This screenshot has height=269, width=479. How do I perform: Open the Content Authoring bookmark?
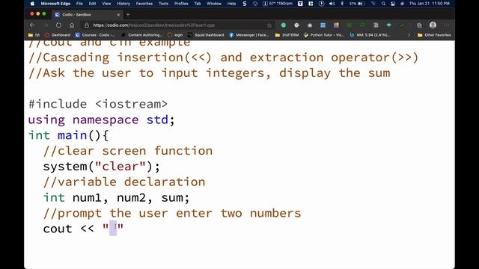[141, 35]
